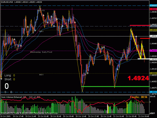
Task: Click the 20 Oct 17:45 time label
Action: (x=93, y=116)
